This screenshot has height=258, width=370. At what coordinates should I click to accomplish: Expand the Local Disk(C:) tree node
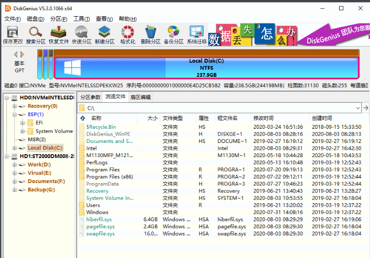tap(15, 148)
